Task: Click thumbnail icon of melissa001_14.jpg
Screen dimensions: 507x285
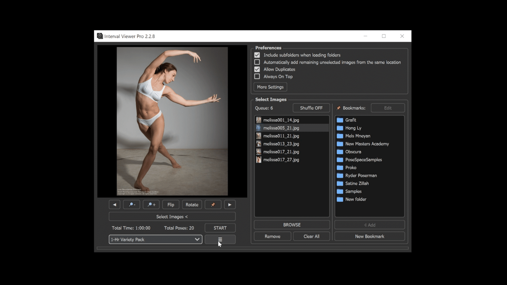Action: 259,120
